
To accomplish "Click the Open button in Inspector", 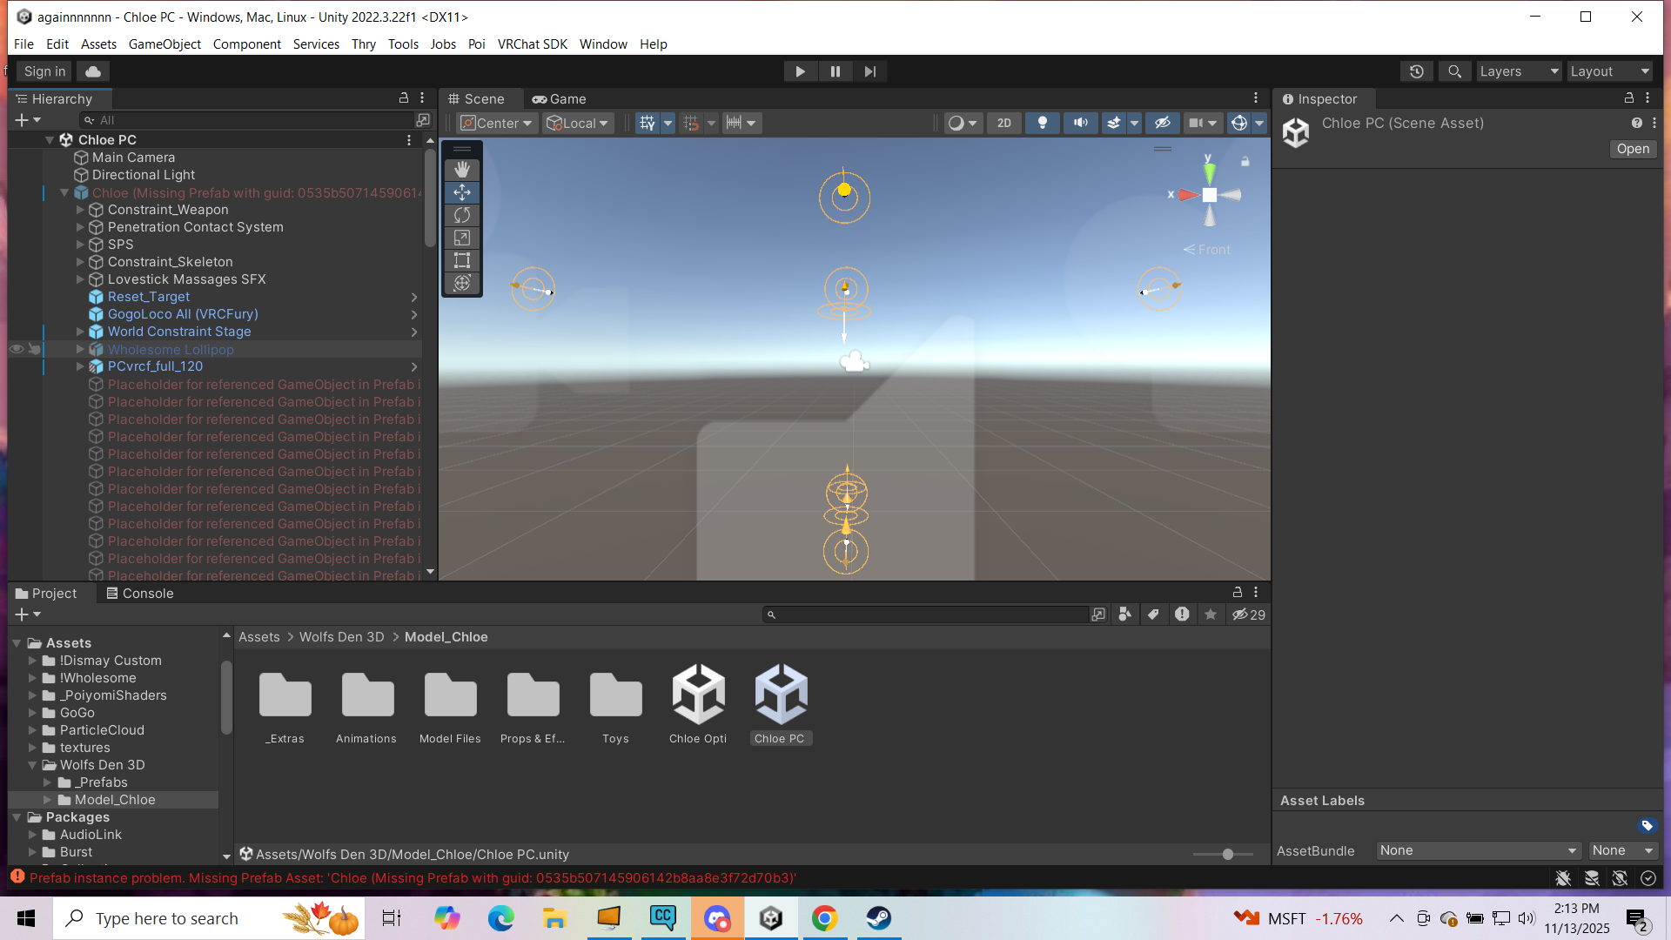I will pyautogui.click(x=1633, y=149).
